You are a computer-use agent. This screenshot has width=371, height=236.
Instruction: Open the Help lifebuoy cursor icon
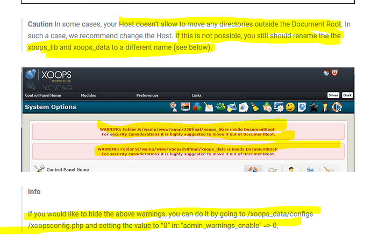337,107
